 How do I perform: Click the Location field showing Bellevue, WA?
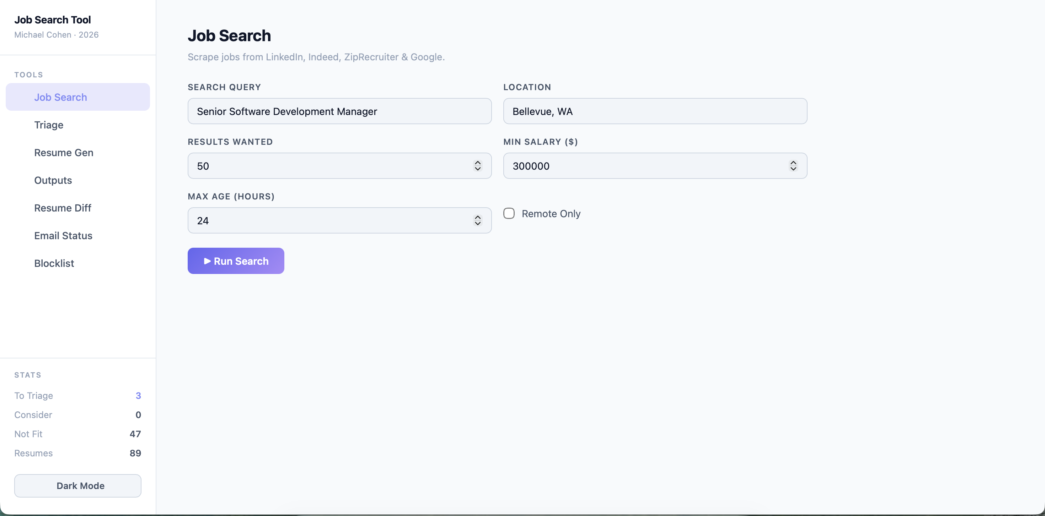[x=654, y=111]
